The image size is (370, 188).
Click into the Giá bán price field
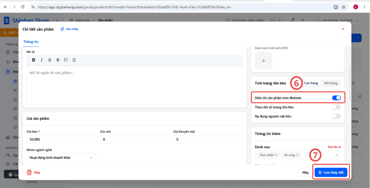pos(61,139)
